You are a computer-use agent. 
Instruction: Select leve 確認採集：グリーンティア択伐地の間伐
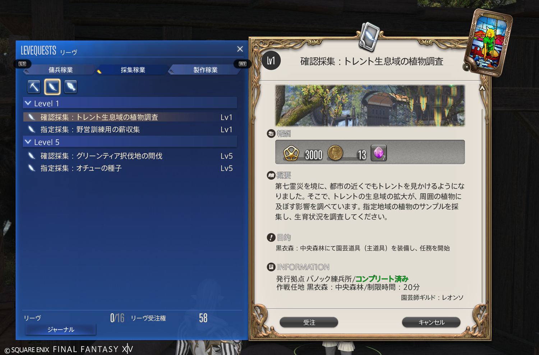point(130,156)
